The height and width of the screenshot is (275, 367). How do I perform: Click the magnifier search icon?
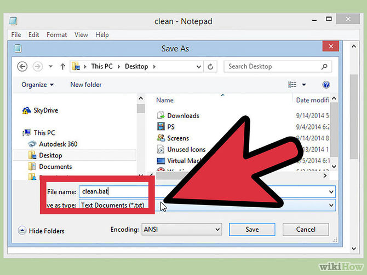(324, 67)
